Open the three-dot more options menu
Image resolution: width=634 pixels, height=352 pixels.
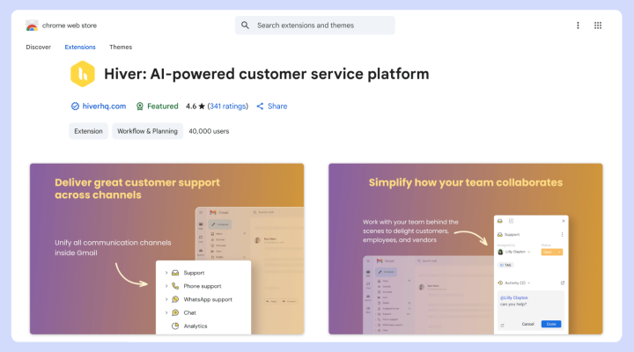coord(578,26)
